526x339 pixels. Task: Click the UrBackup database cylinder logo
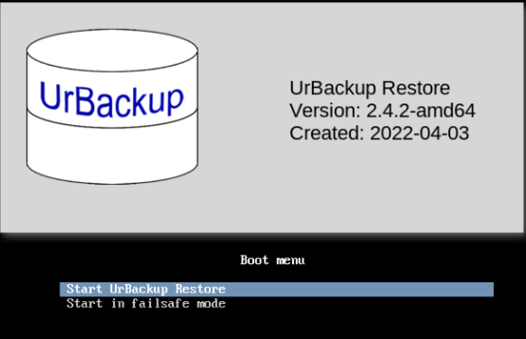click(x=112, y=106)
